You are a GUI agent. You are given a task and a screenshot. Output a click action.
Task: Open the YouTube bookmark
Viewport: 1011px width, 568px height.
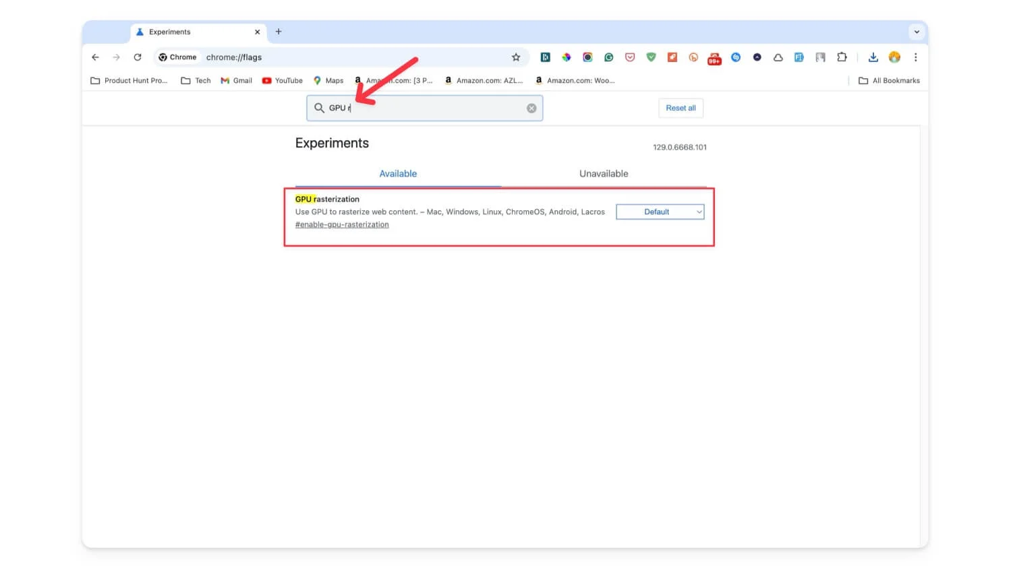[x=283, y=81]
